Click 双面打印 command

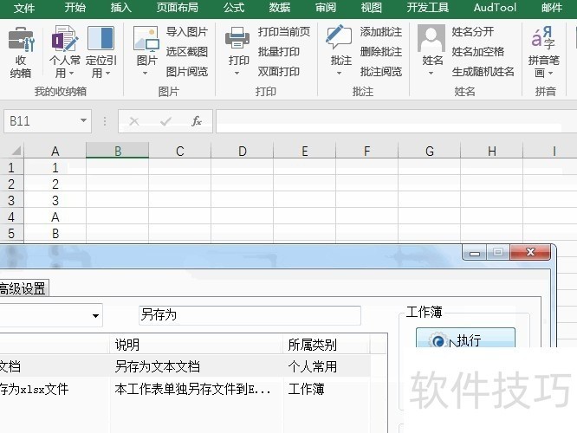(x=279, y=71)
